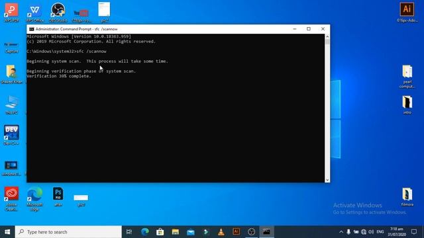Image resolution: width=424 pixels, height=238 pixels.
Task: Open the intro archive on the desktop
Action: click(407, 104)
